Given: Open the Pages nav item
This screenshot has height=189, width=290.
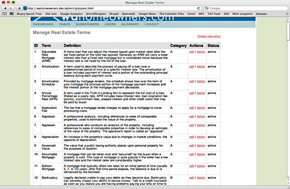Looking at the screenshot, I should [65, 24].
